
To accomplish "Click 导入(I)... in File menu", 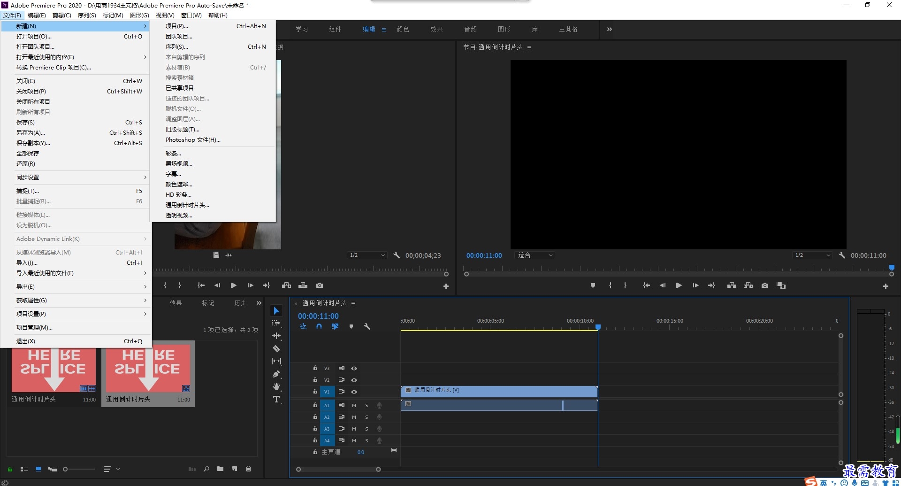I will coord(76,262).
